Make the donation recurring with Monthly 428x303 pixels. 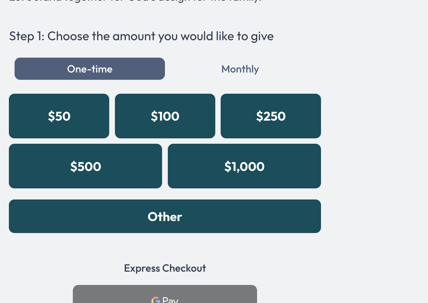(x=240, y=69)
